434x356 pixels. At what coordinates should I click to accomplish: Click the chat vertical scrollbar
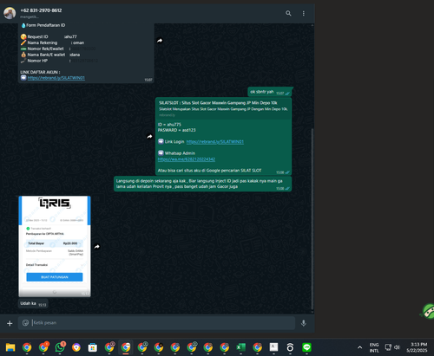click(x=312, y=219)
